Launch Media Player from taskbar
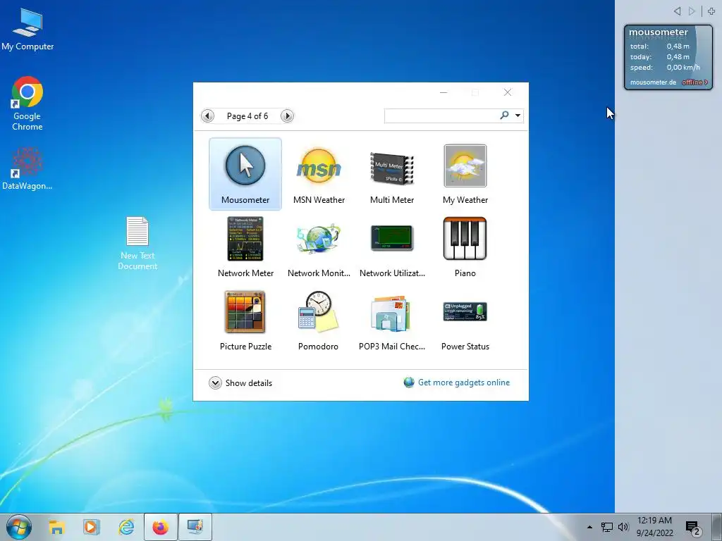 coord(91,527)
